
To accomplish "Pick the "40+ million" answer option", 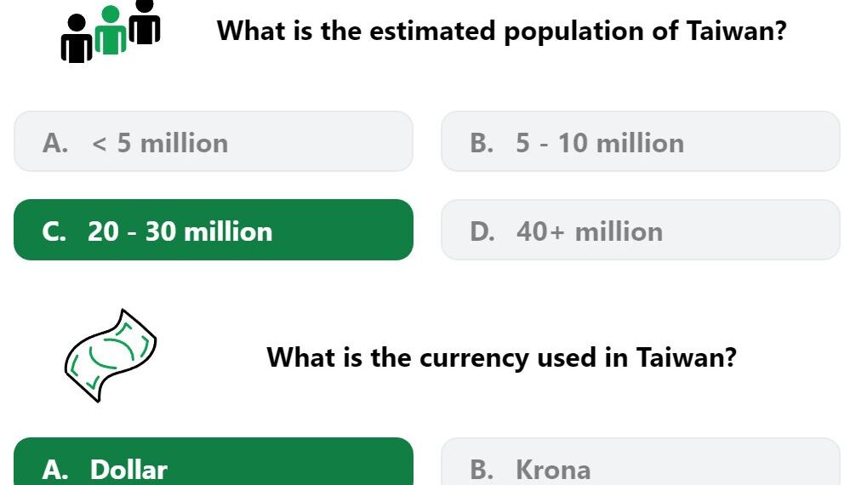I will tap(641, 230).
